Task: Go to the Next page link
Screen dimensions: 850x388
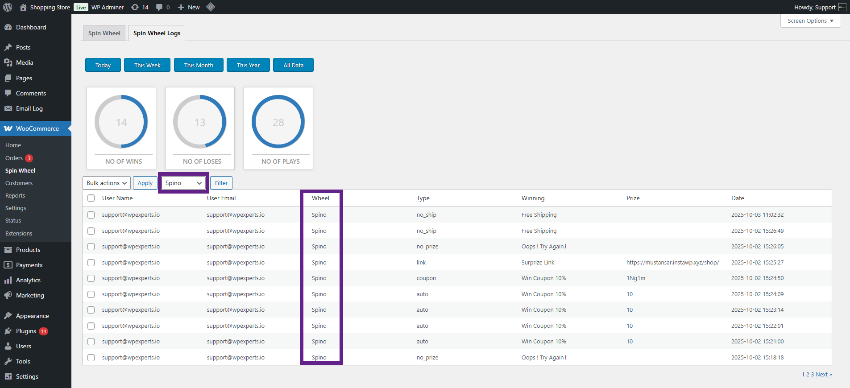Action: click(824, 375)
